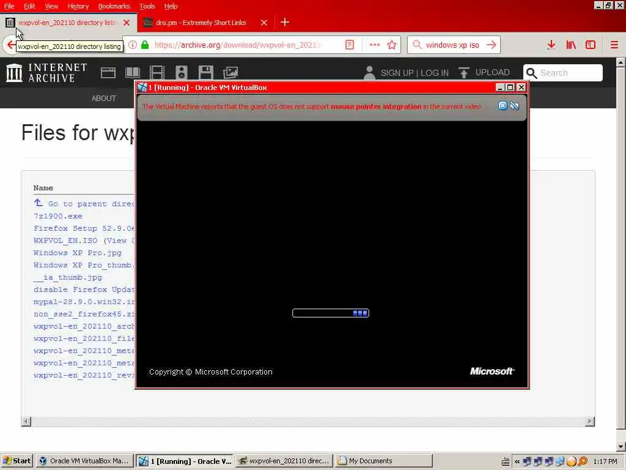Toggle the sidebar icon in Firefox toolbar

[x=590, y=45]
